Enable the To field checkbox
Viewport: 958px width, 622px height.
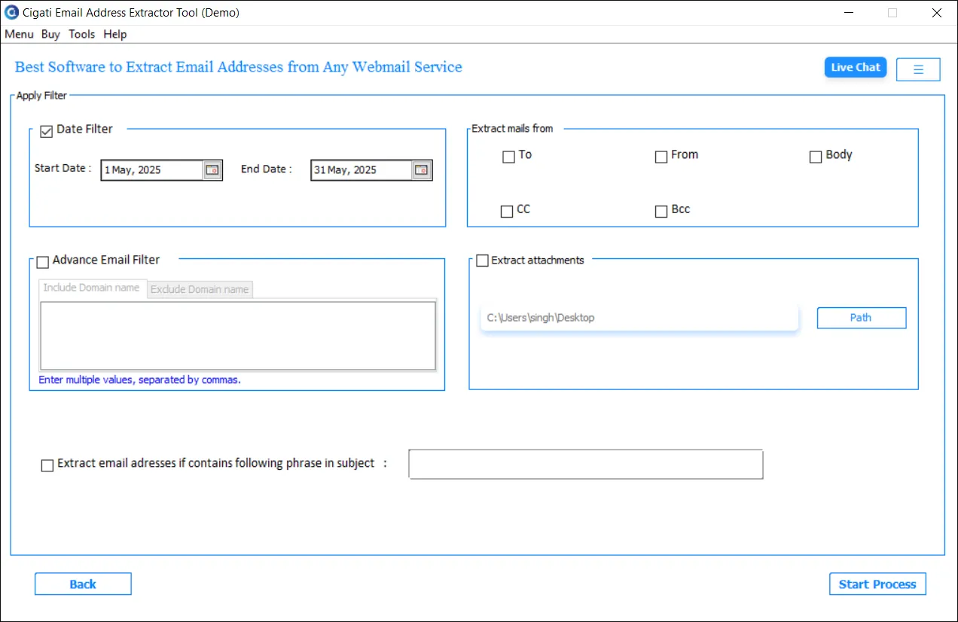[x=508, y=157]
